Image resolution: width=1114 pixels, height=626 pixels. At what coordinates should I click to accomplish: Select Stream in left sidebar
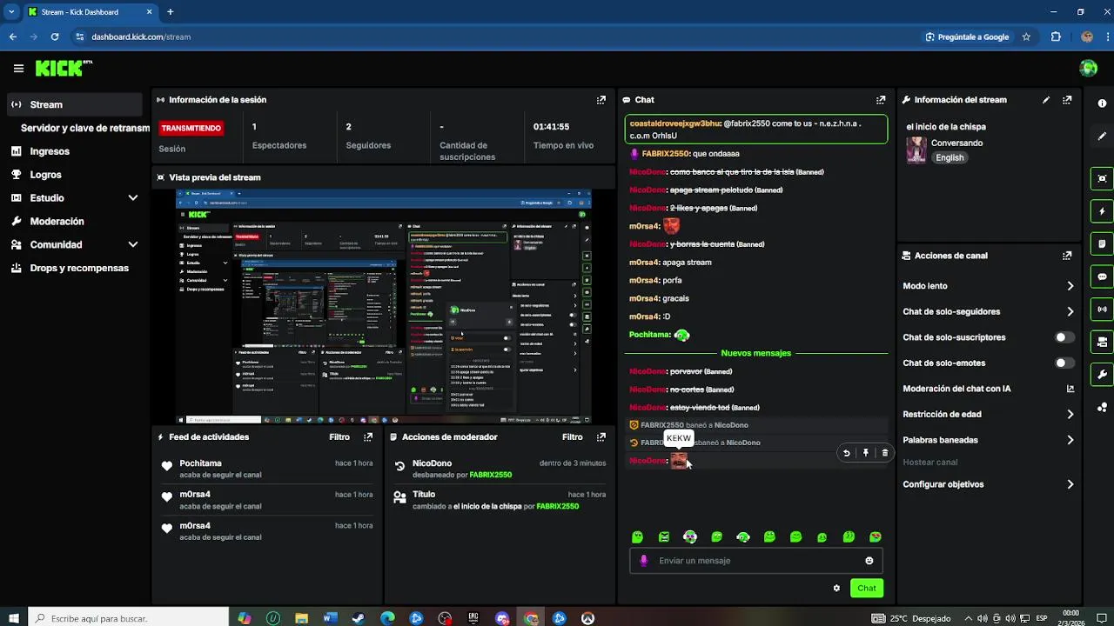coord(74,104)
